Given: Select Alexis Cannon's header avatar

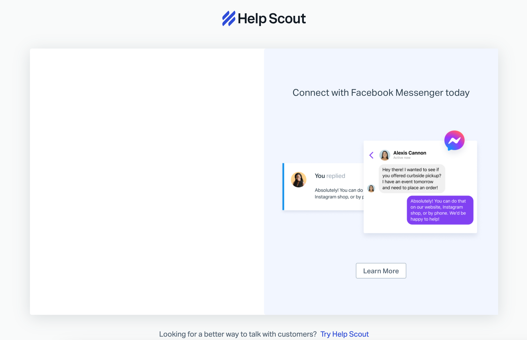Looking at the screenshot, I should (385, 155).
